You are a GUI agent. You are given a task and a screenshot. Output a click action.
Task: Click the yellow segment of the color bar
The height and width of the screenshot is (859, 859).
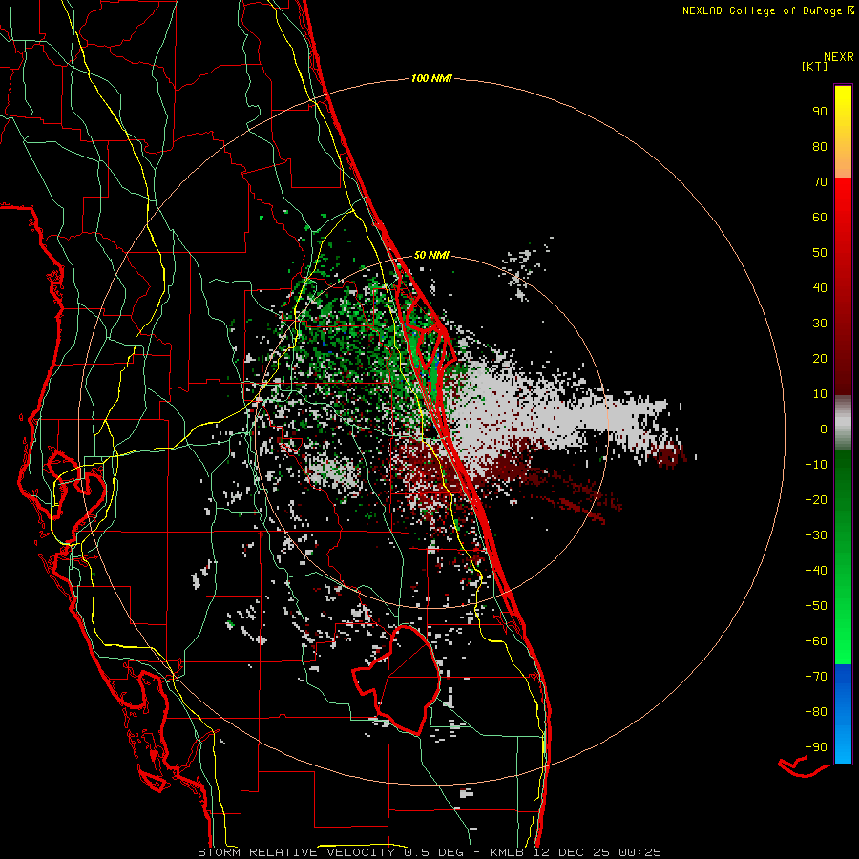point(843,132)
